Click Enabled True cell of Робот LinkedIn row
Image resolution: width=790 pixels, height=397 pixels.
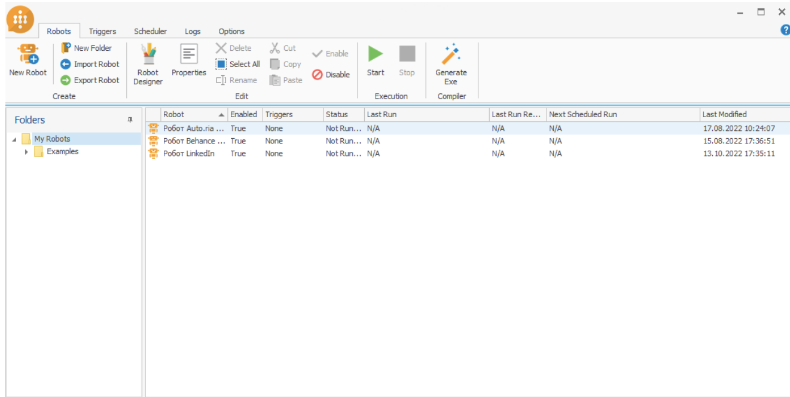coord(238,153)
